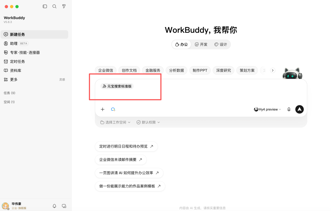Image resolution: width=331 pixels, height=211 pixels.
Task: Open the 默认权限 dropdown
Action: 148,122
